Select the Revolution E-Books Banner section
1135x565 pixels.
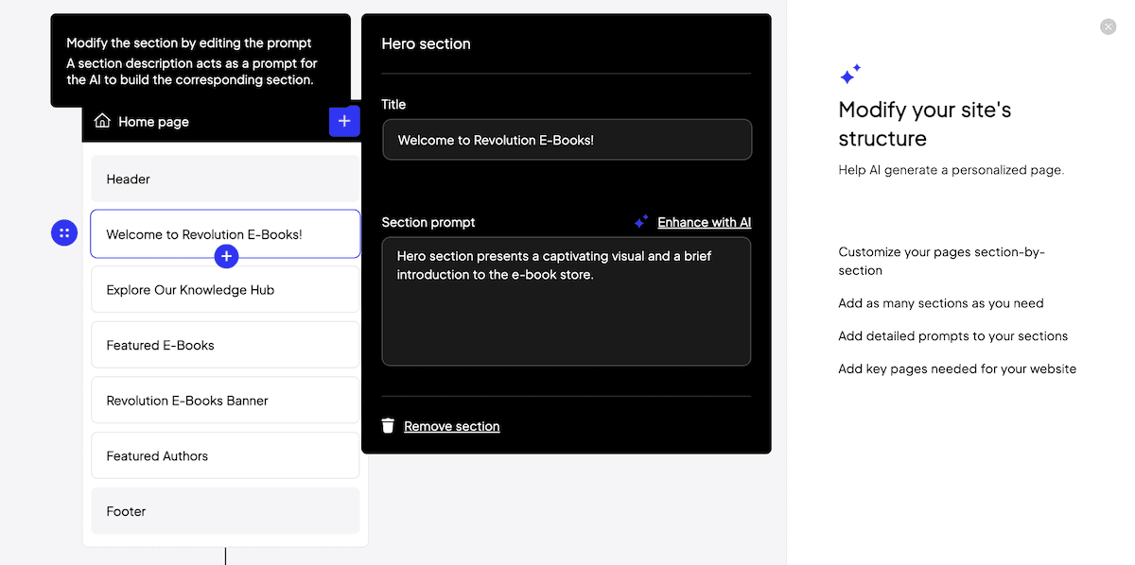[x=225, y=400]
